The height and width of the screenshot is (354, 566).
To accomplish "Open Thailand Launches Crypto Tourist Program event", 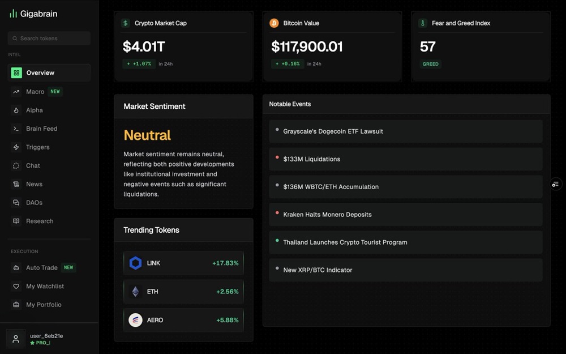I will tap(406, 242).
